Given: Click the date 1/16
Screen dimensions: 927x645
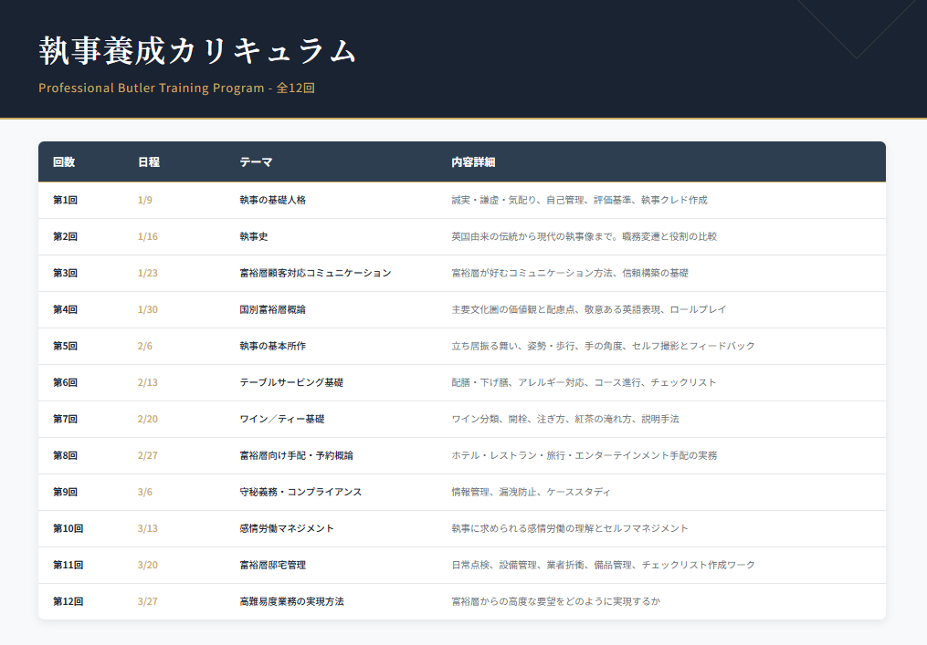Looking at the screenshot, I should point(148,237).
